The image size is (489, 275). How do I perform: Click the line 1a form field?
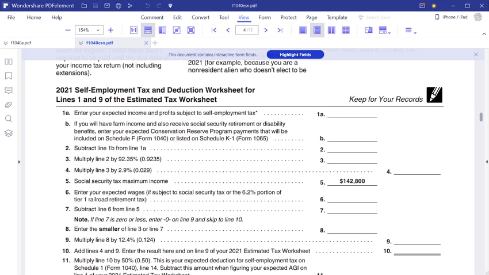(352, 114)
